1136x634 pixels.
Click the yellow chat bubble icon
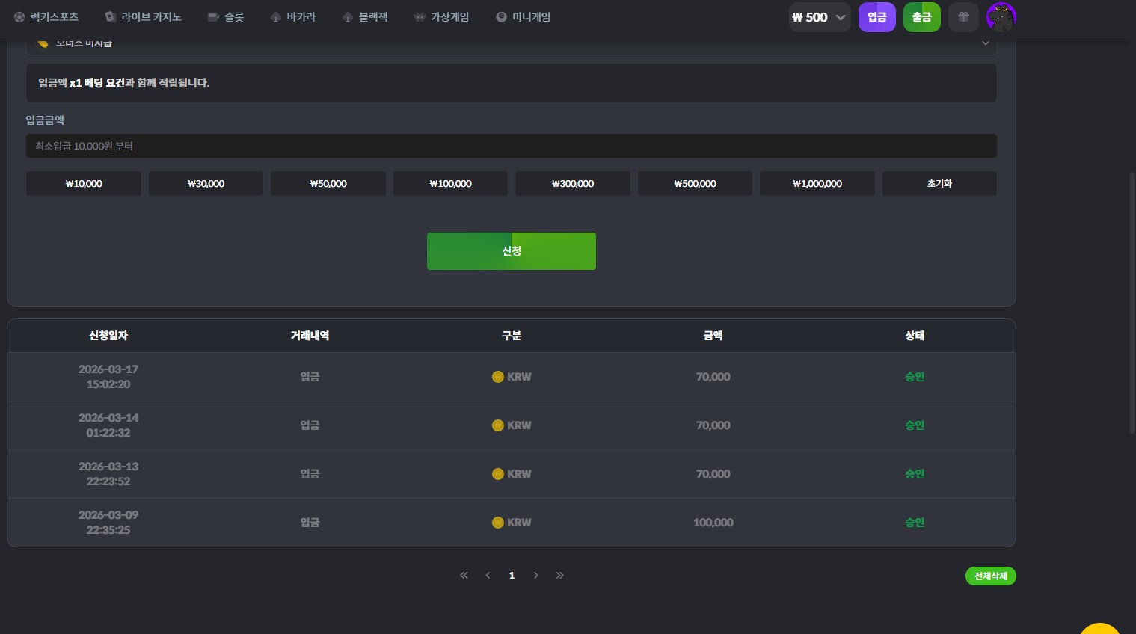coord(1099,628)
